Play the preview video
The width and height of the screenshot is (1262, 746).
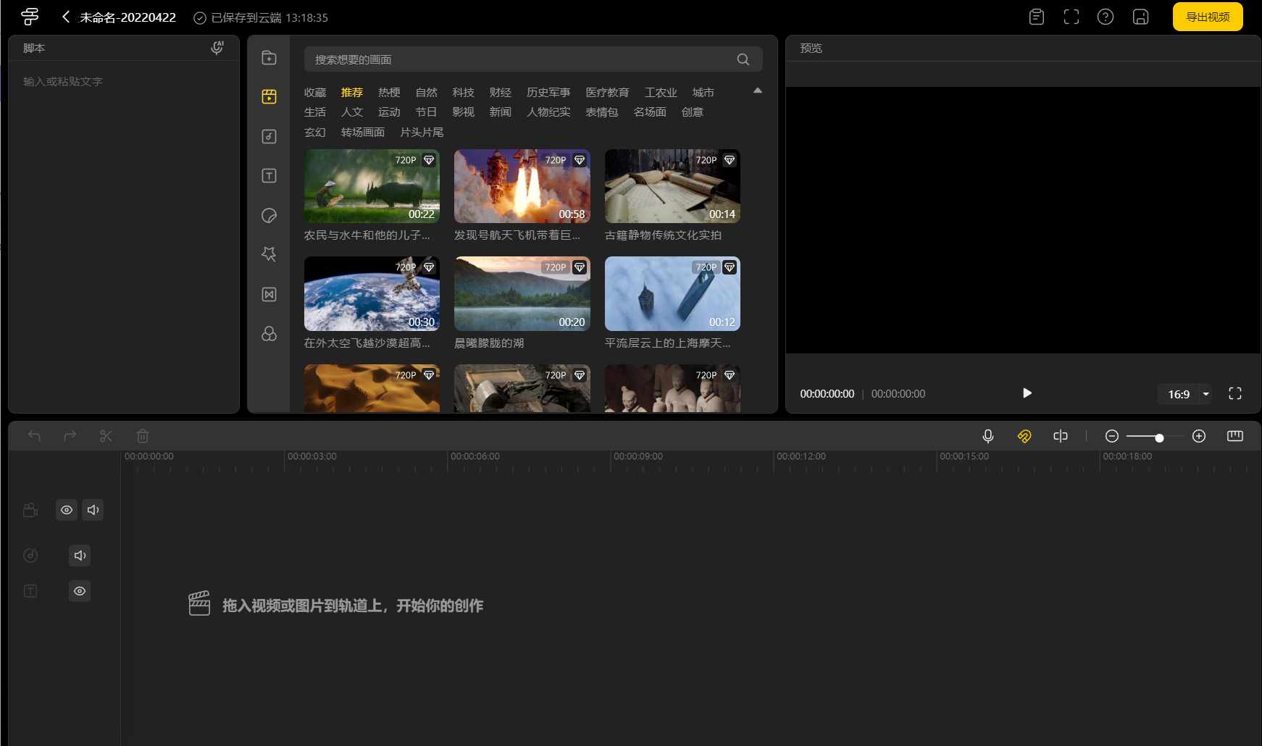pos(1027,393)
